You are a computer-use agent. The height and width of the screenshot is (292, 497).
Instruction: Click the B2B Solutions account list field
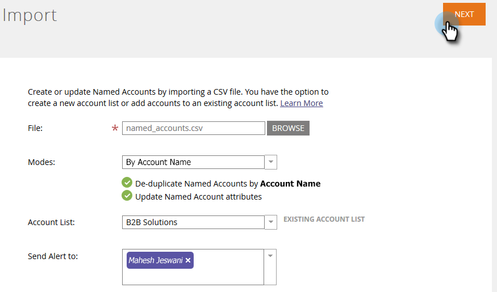pyautogui.click(x=193, y=222)
